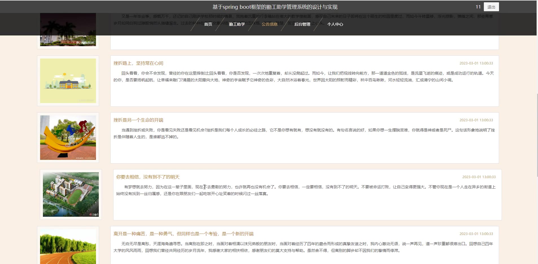Open 个人中心 in the top navigation
The width and height of the screenshot is (538, 264).
tap(335, 24)
